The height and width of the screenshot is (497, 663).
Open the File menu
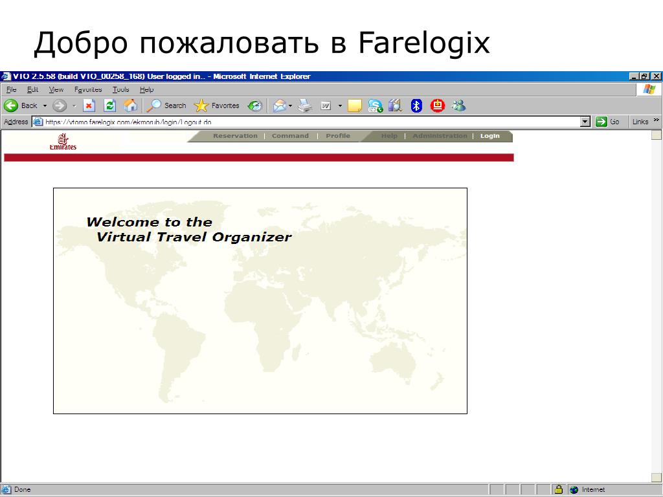pos(12,89)
